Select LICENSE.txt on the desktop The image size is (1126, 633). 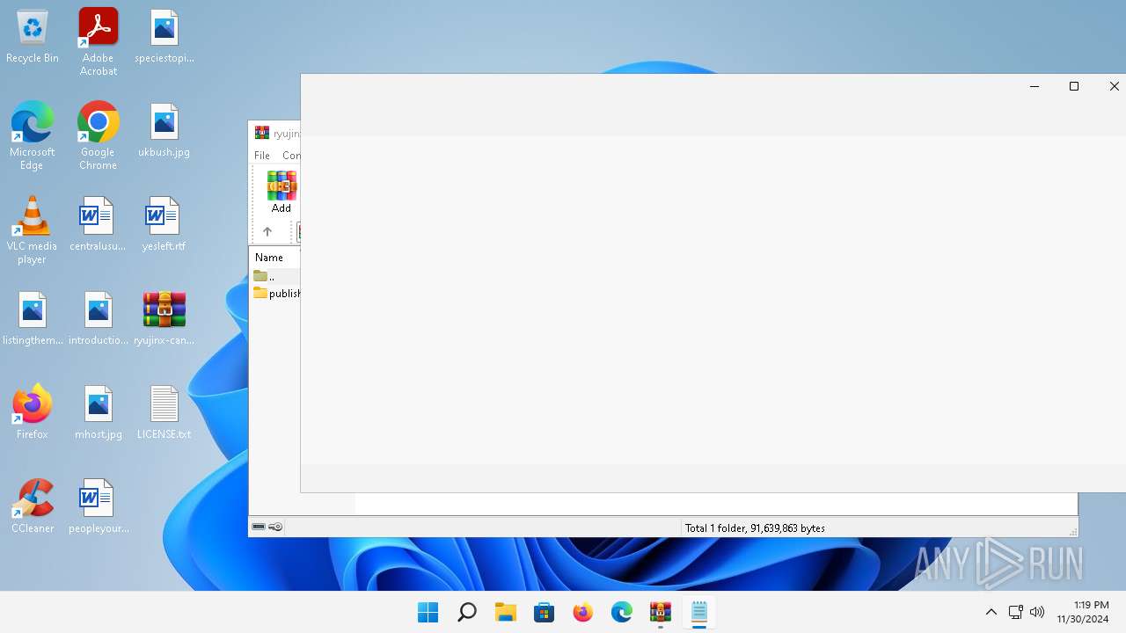[x=165, y=414]
